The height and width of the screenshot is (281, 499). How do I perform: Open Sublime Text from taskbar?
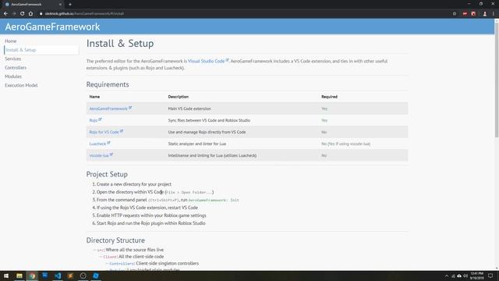[x=70, y=276]
